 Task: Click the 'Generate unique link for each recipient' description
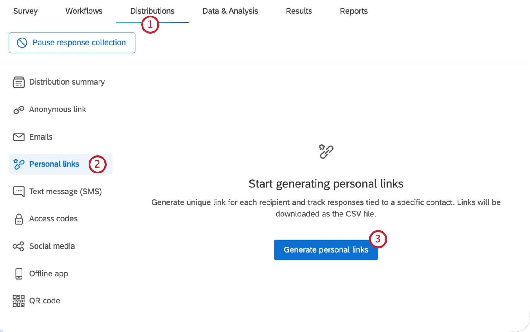pyautogui.click(x=326, y=208)
